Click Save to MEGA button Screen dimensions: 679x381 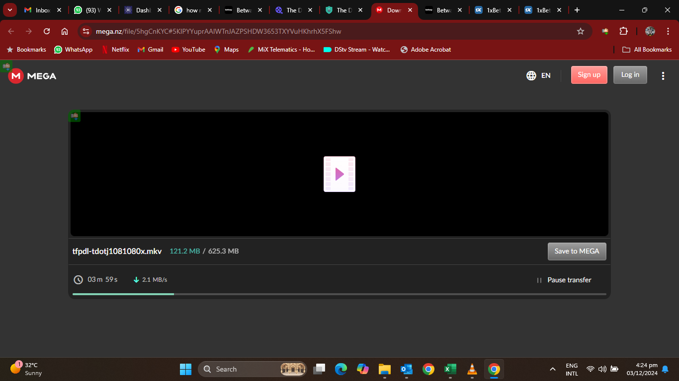tap(577, 251)
